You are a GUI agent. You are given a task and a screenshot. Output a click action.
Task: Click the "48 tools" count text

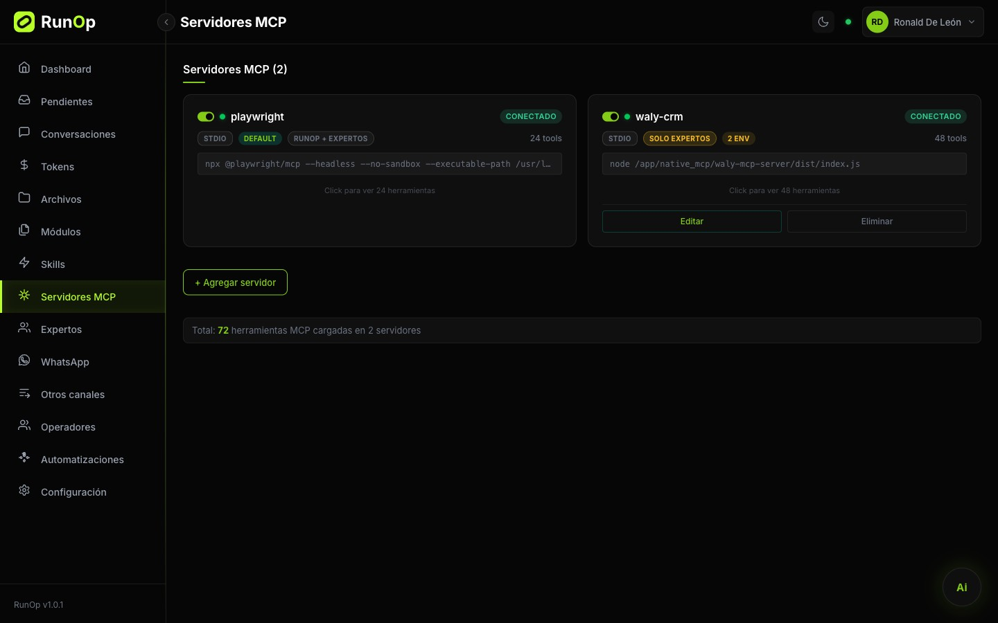[950, 138]
